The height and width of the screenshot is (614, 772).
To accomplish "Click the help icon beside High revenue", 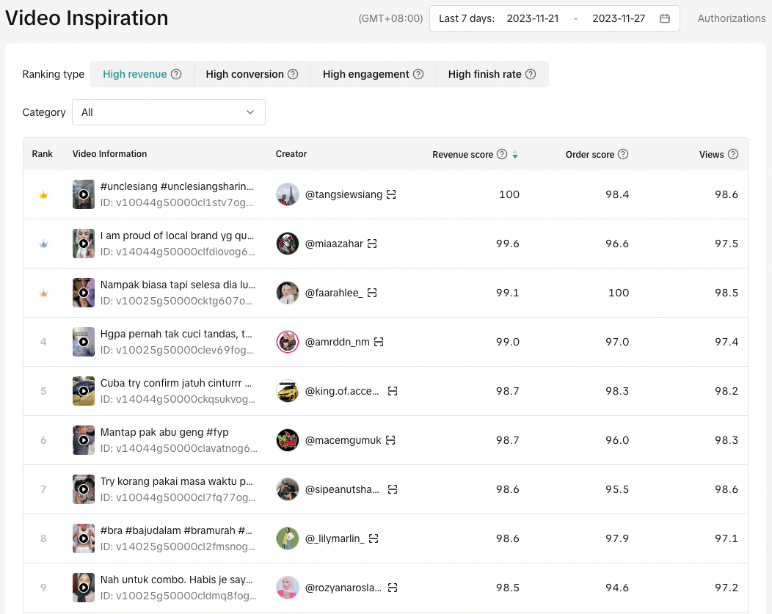I will point(176,74).
